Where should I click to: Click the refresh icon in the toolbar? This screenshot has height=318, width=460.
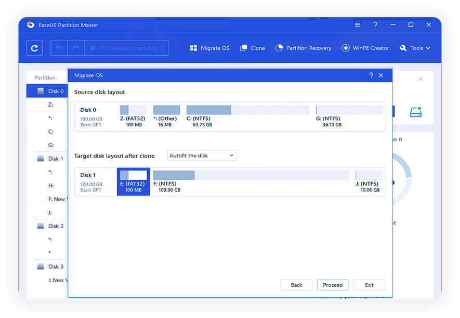point(34,48)
